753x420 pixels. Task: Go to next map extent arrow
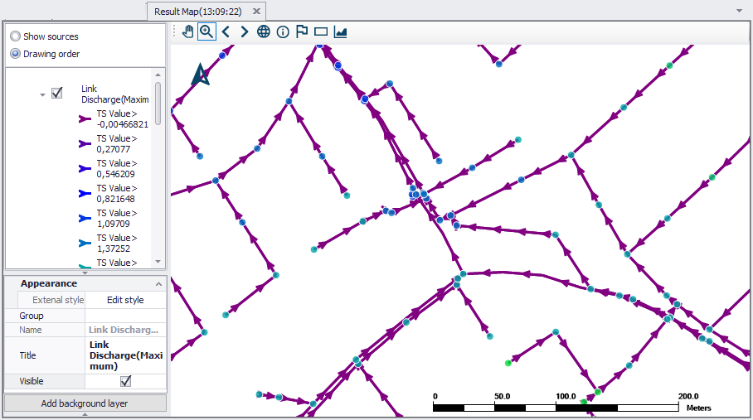point(245,31)
